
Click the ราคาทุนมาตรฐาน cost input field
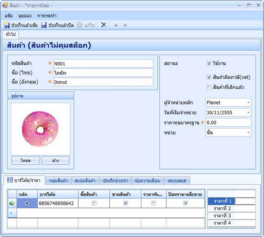228,123
